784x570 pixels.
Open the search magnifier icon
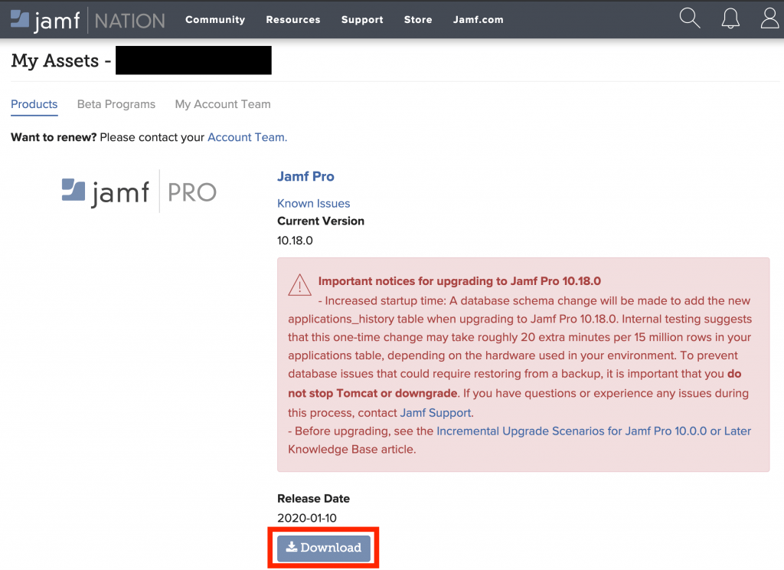(x=690, y=18)
